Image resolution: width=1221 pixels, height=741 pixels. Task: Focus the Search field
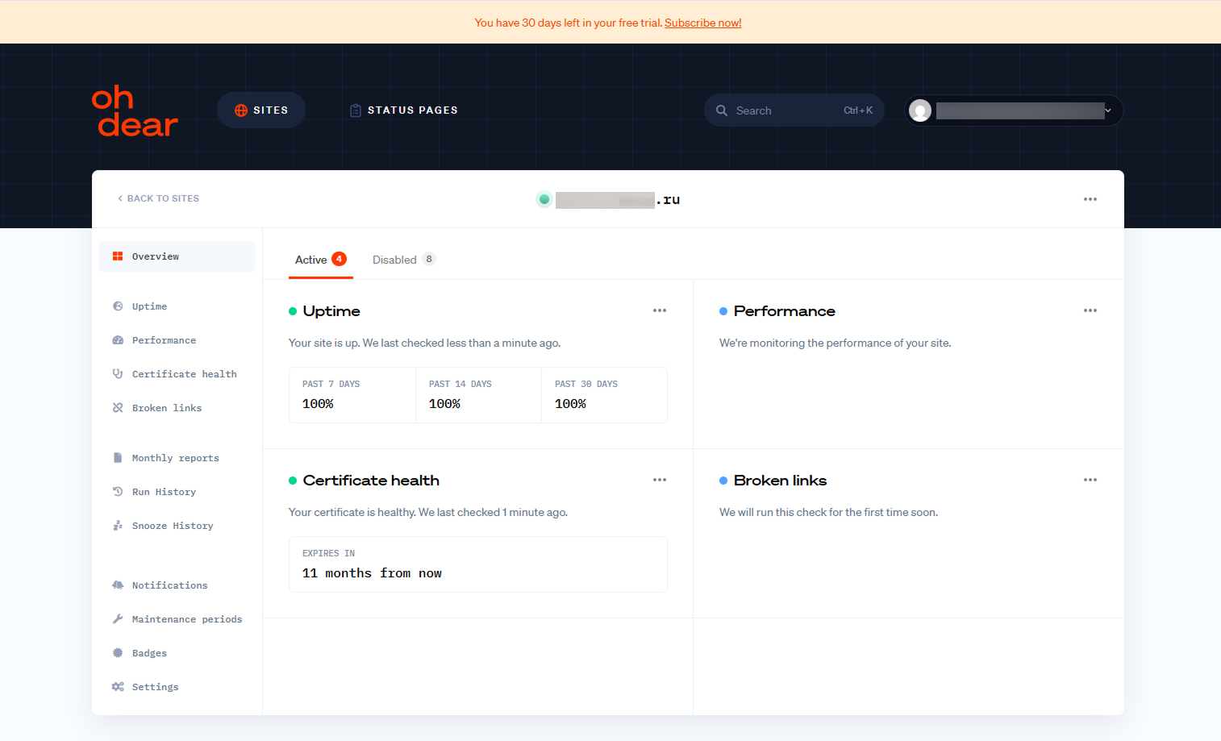[794, 110]
